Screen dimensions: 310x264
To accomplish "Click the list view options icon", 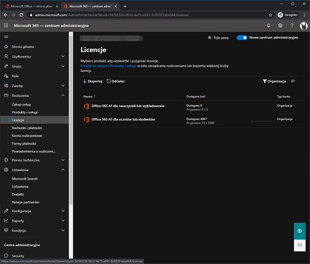I will click(293, 81).
